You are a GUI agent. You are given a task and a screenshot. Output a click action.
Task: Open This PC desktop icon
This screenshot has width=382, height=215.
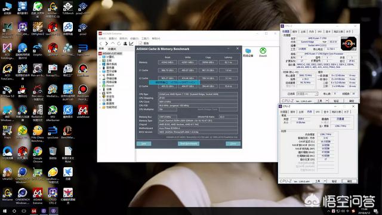(7, 8)
